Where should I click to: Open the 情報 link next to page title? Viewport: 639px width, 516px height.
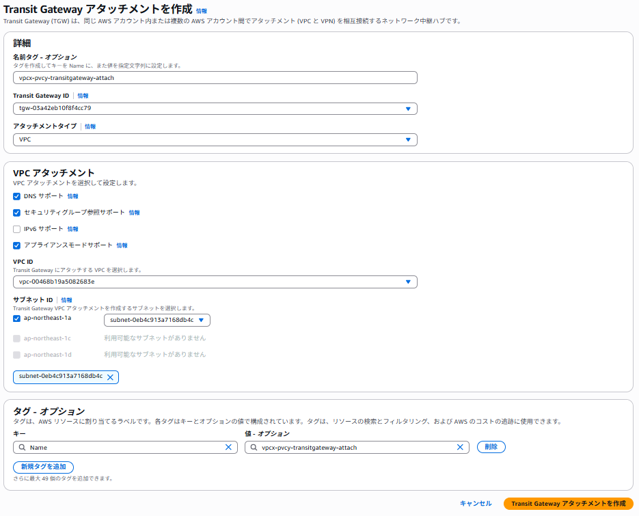[202, 11]
